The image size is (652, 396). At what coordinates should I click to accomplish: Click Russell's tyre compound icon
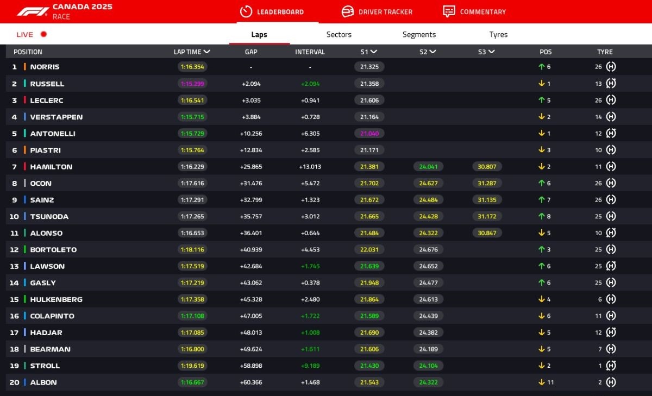tap(611, 84)
